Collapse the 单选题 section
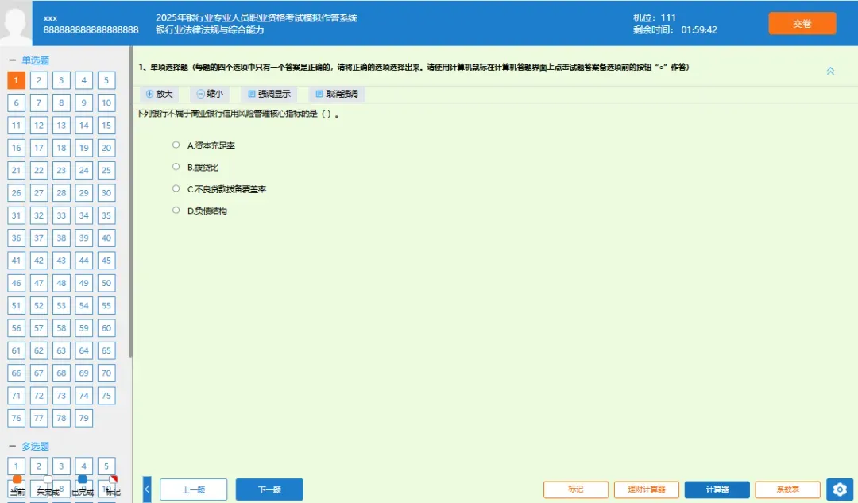 tap(12, 60)
